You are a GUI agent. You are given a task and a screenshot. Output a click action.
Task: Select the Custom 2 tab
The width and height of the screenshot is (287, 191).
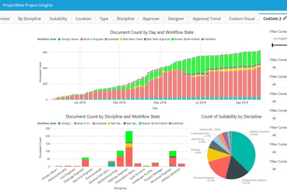272,19
